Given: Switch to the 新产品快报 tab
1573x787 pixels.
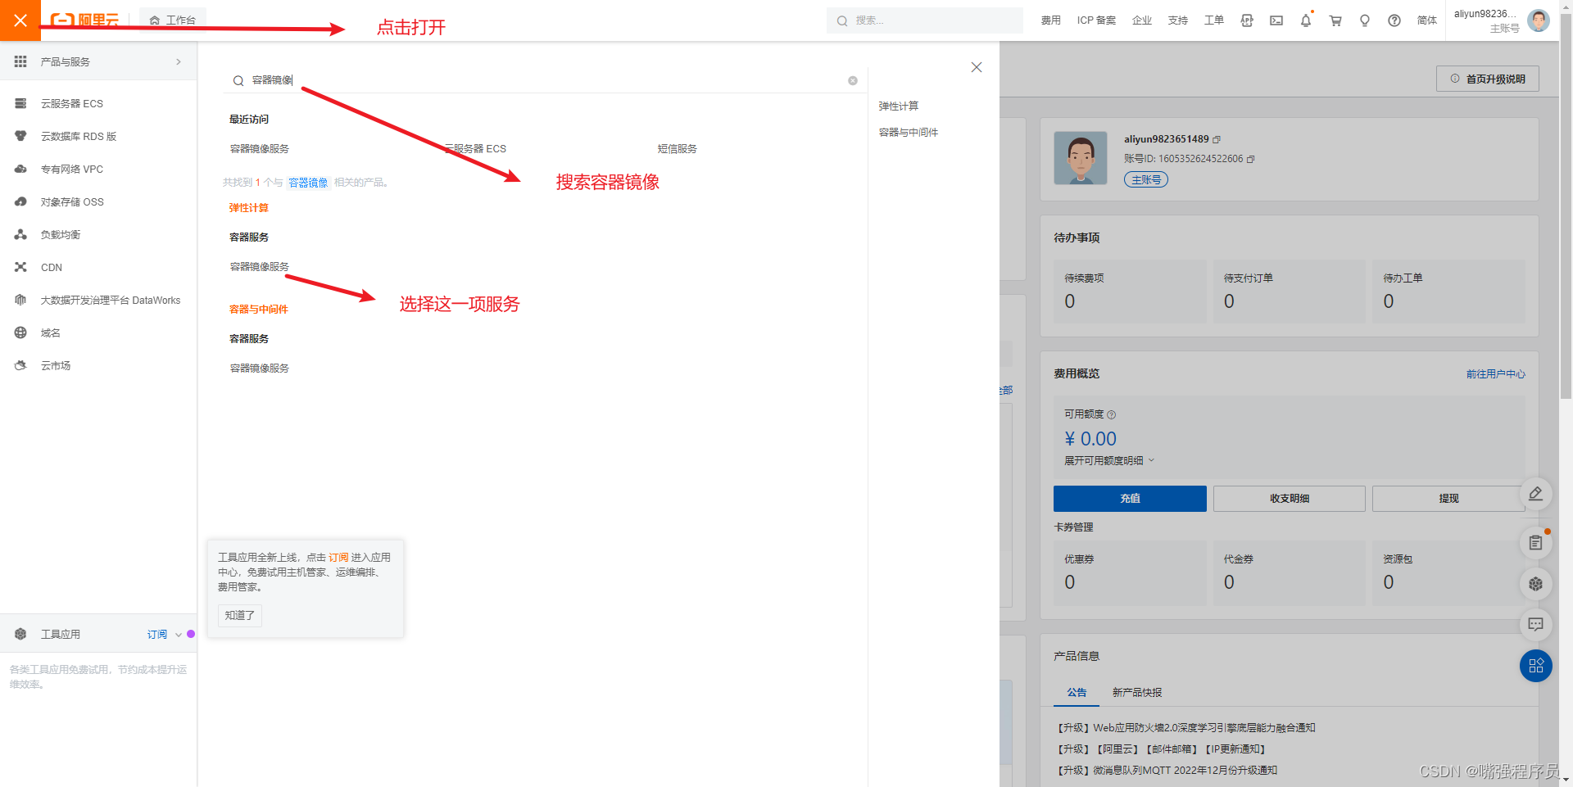Looking at the screenshot, I should (1137, 693).
